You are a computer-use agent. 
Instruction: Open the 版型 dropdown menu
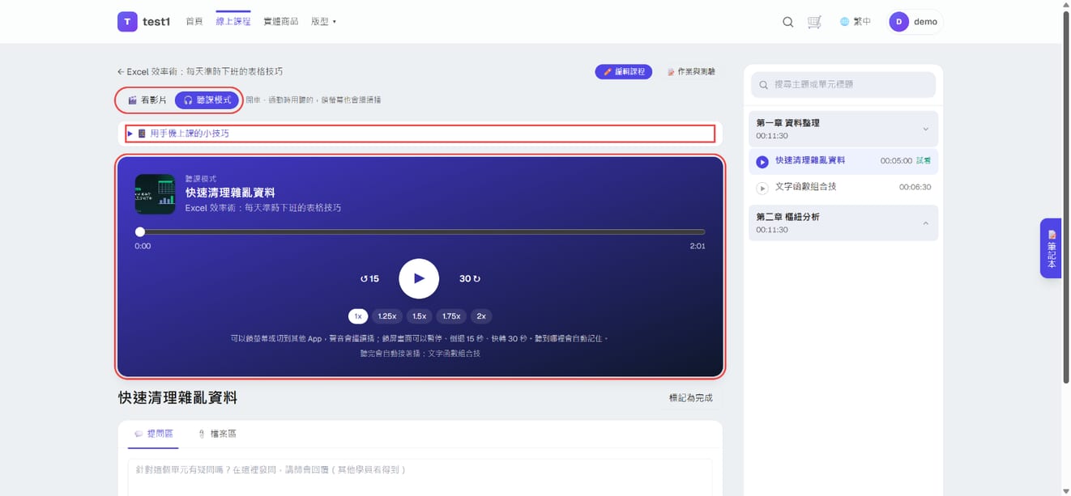[x=323, y=22]
